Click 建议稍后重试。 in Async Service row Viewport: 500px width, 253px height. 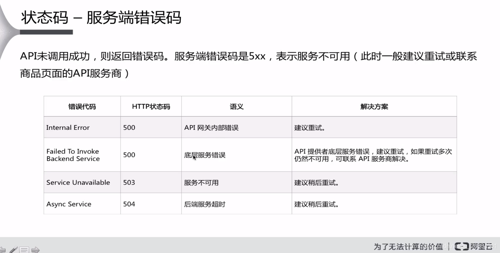click(374, 204)
